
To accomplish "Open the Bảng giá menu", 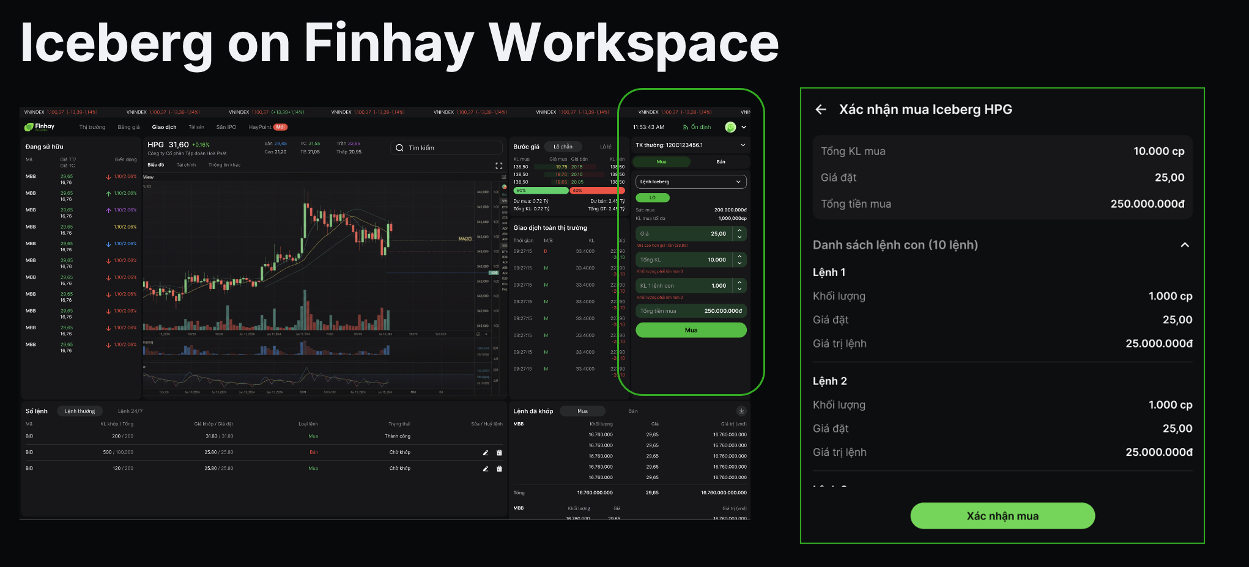I will pos(128,127).
